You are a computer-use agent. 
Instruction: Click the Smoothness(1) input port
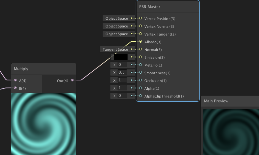pyautogui.click(x=141, y=72)
